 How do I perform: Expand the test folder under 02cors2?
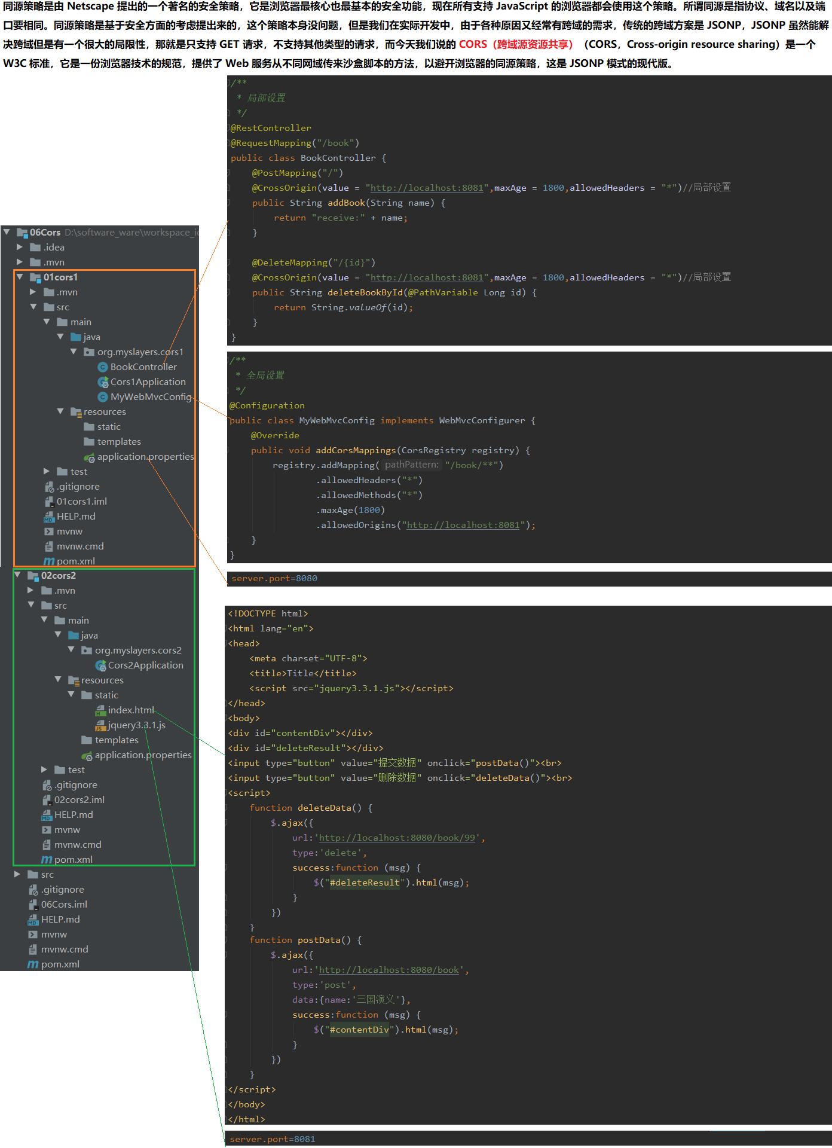click(x=44, y=770)
